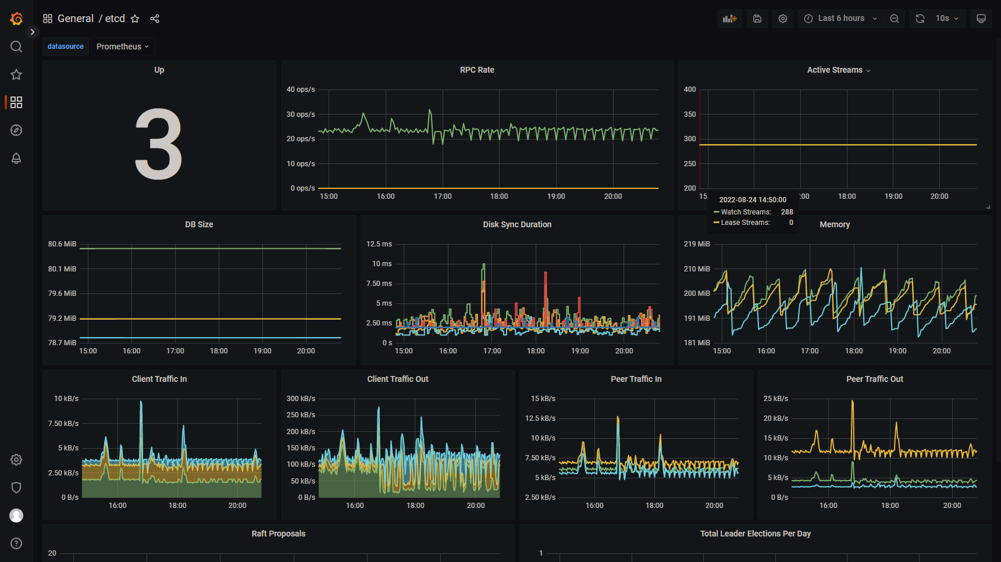Viewport: 1001px width, 562px height.
Task: Click the General breadcrumb link
Action: coord(76,19)
